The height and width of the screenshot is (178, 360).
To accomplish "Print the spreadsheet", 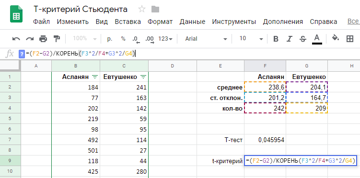I will tap(43, 39).
